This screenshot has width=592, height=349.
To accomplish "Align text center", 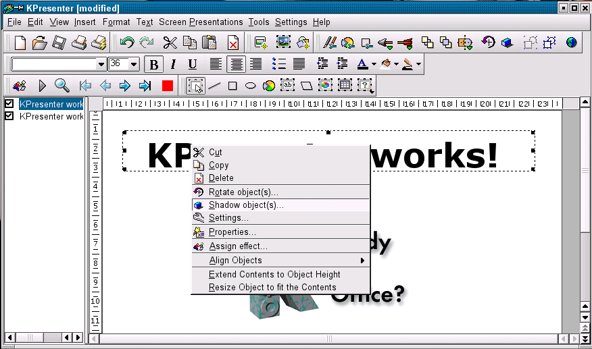I will click(237, 64).
